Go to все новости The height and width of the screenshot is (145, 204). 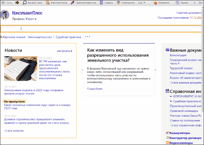click(14, 131)
